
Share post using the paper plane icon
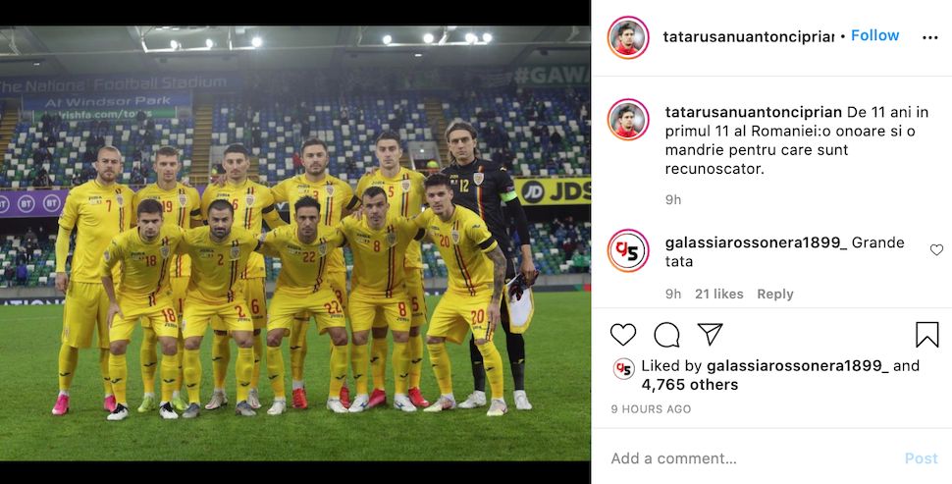point(710,334)
